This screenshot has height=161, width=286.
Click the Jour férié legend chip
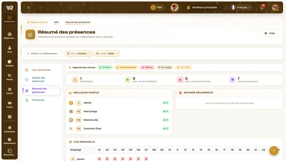point(183,67)
